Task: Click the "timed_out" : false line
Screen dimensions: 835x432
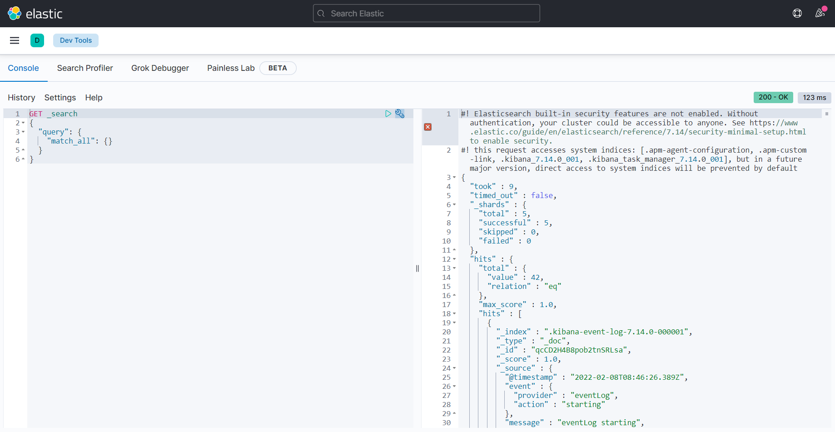Action: click(x=513, y=195)
